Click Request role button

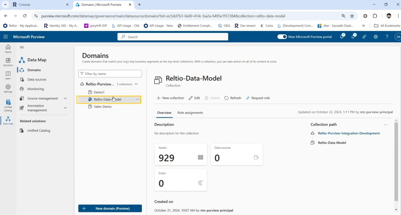coord(258,98)
